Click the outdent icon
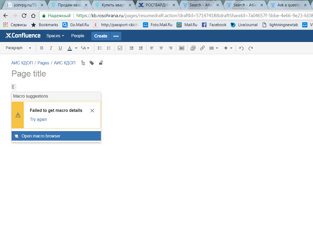The image size is (313, 229). 131,48
